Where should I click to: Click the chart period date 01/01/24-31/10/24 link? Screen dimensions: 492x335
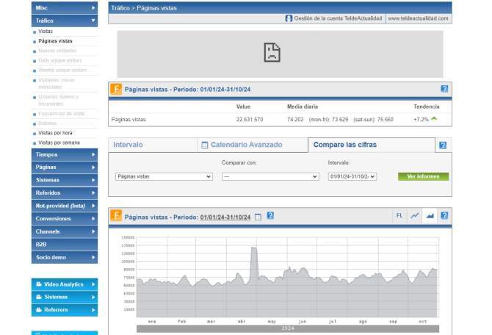(225, 217)
